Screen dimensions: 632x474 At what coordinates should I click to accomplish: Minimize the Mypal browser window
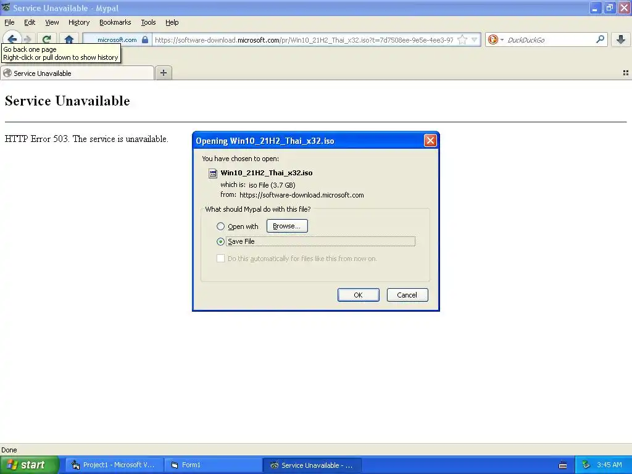coord(595,7)
